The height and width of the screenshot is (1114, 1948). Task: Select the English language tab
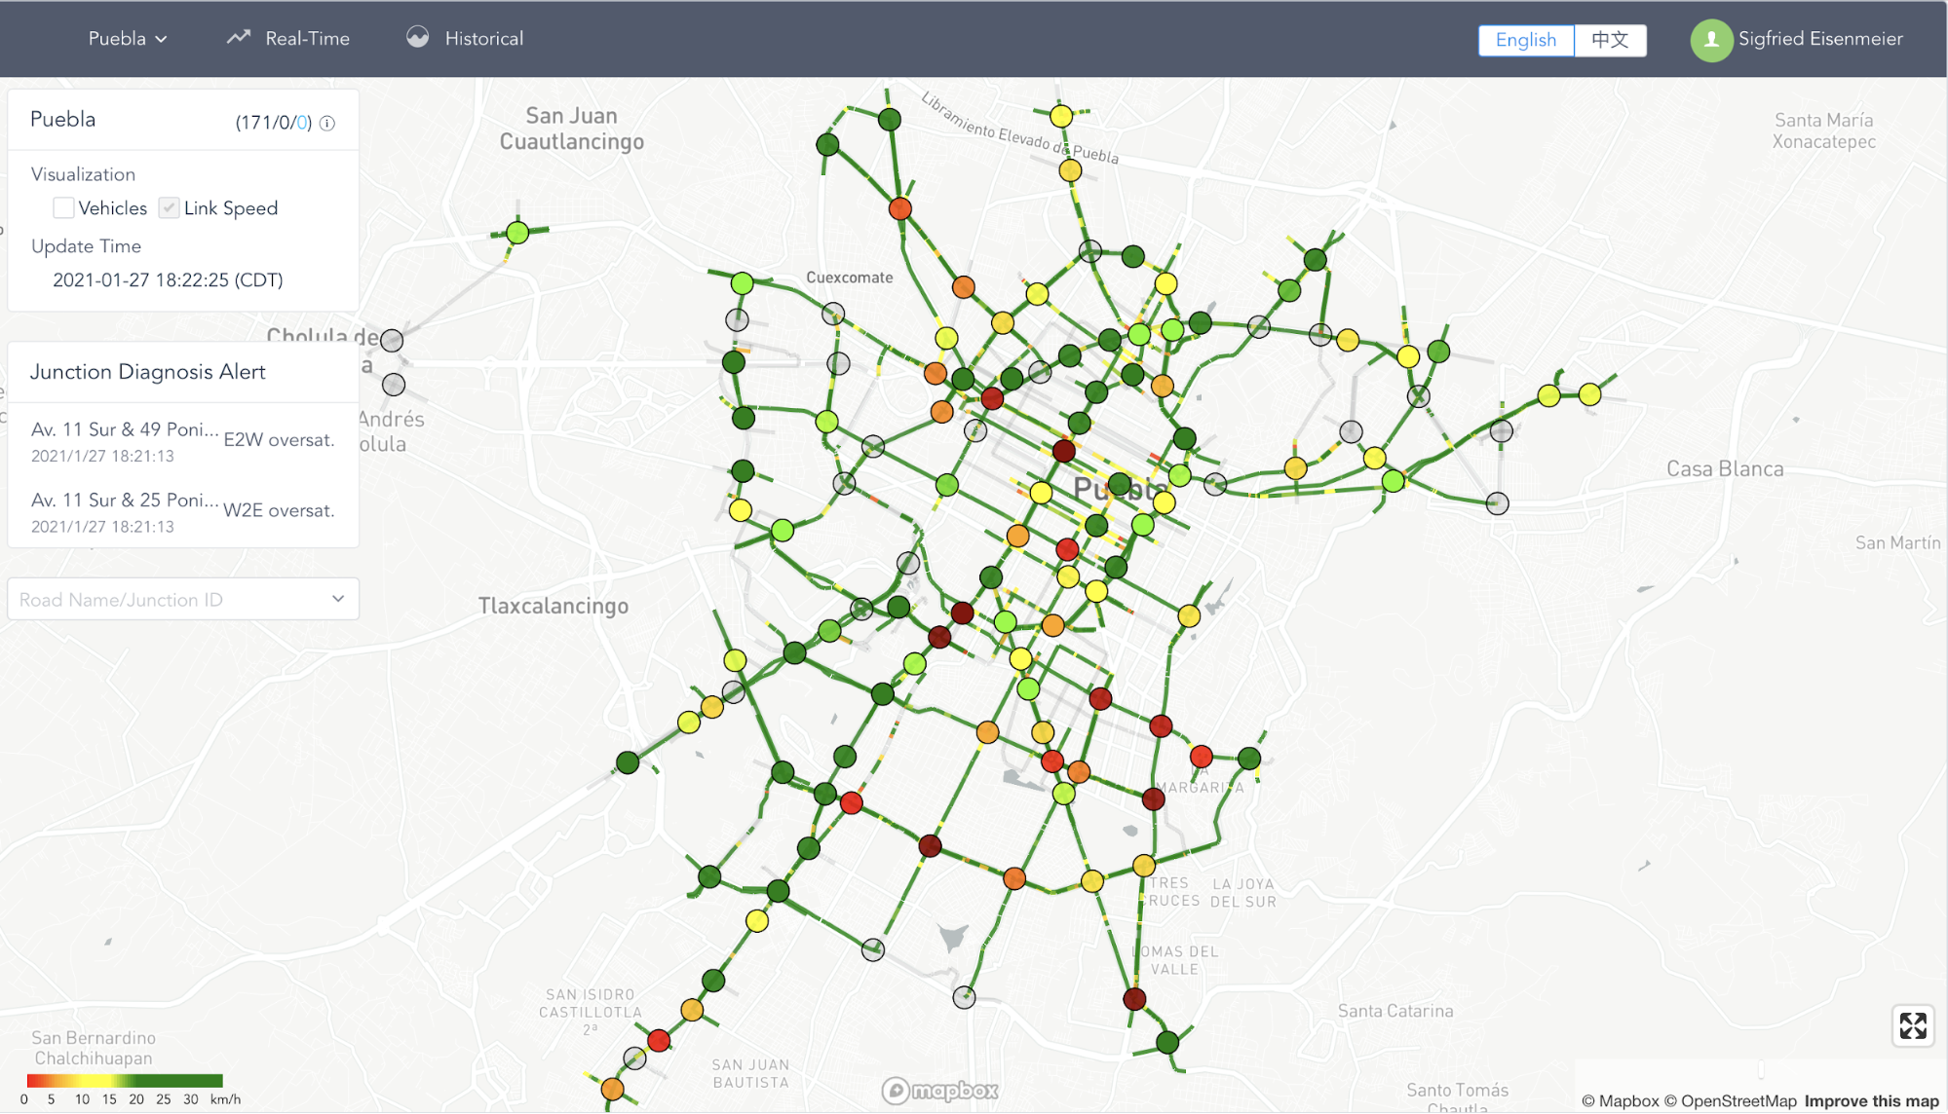point(1525,40)
